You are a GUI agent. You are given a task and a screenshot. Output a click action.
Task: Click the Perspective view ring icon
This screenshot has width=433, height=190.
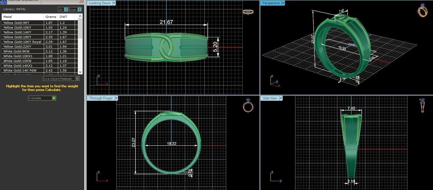pyautogui.click(x=423, y=11)
